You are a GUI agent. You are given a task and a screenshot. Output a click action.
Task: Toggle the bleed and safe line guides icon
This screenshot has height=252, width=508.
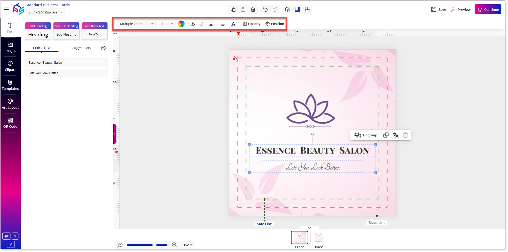click(297, 9)
